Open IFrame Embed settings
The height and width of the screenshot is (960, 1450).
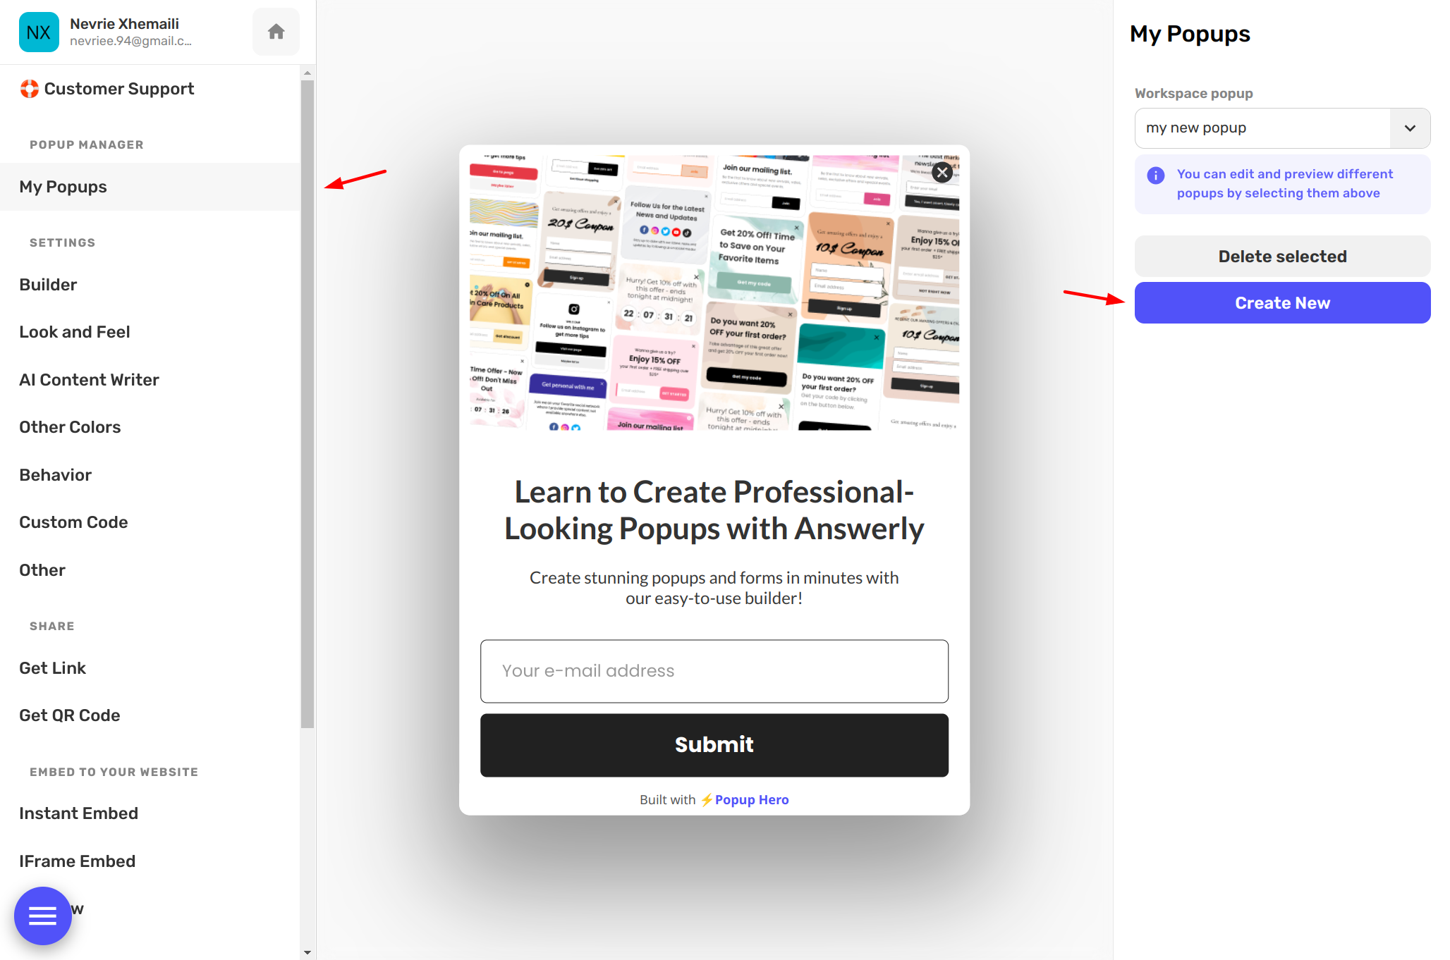pyautogui.click(x=77, y=859)
